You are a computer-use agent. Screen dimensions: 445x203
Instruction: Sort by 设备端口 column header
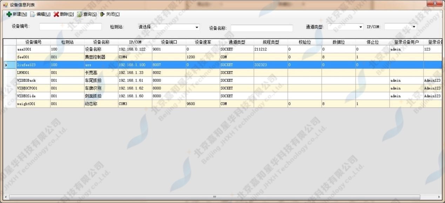169,42
